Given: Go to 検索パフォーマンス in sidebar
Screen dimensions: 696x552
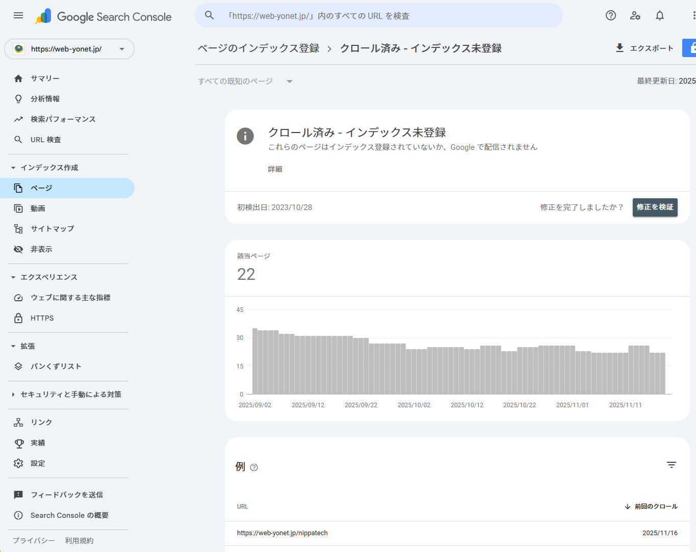Looking at the screenshot, I should point(63,119).
